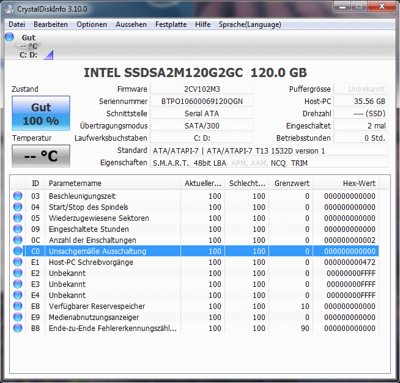
Task: Click the Eigenschaften features field
Action: pyautogui.click(x=269, y=163)
